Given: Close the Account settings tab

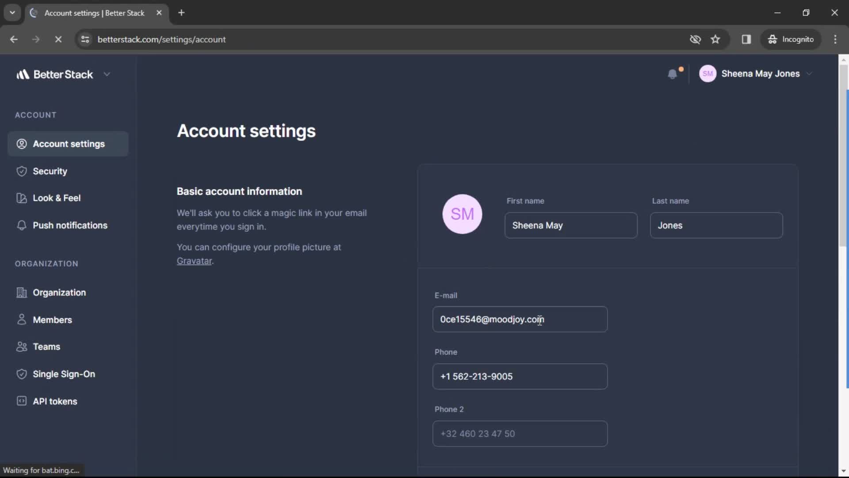Looking at the screenshot, I should tap(159, 13).
